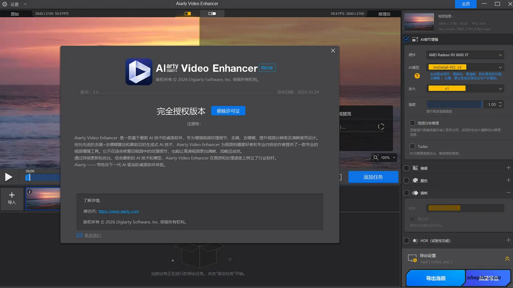The height and width of the screenshot is (288, 513).
Task: Click the 移除许可证 button
Action: coord(228,111)
